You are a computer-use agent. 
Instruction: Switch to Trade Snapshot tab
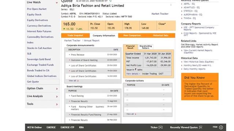(75, 35)
